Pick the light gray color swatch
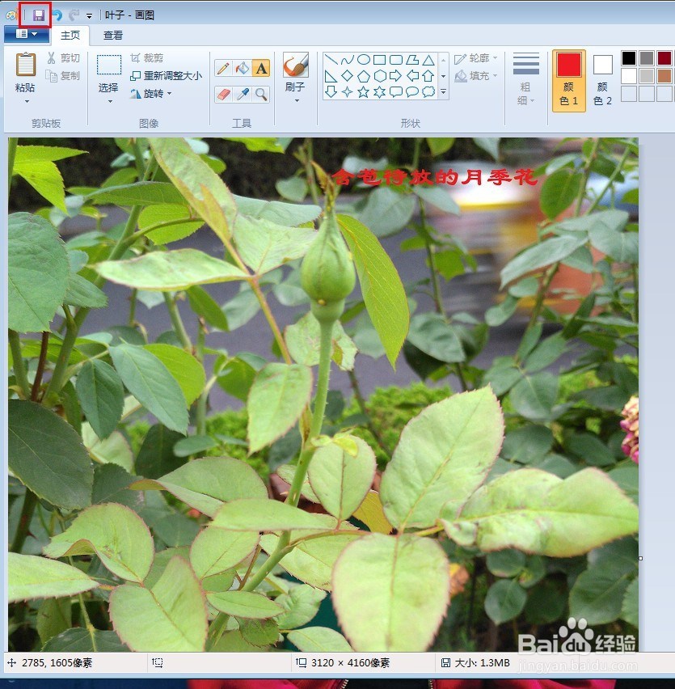Screen dimensions: 675x689 pos(647,76)
